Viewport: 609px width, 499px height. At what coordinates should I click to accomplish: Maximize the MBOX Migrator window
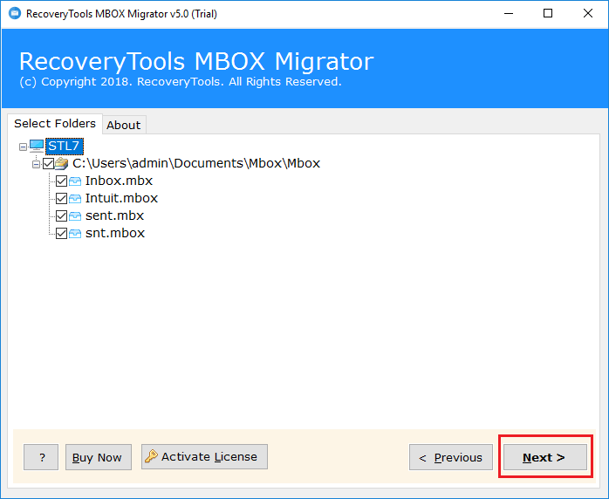(x=548, y=14)
